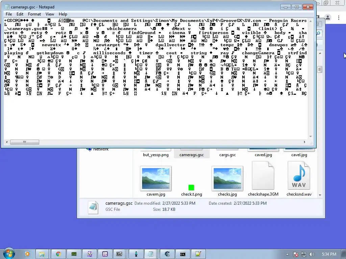This screenshot has height=259, width=346.
Task: Open Windows Media Player from taskbar
Action: (27, 254)
